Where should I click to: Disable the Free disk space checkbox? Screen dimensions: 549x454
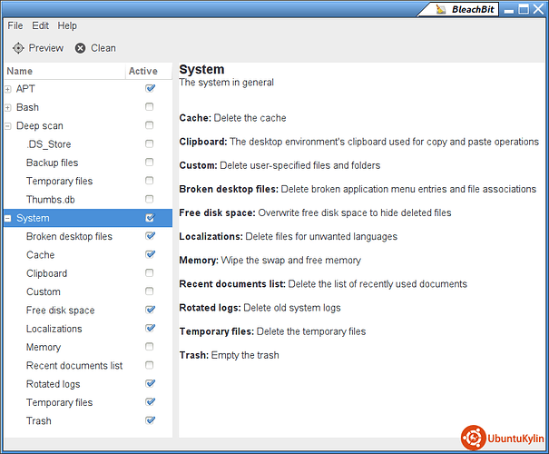(x=150, y=310)
